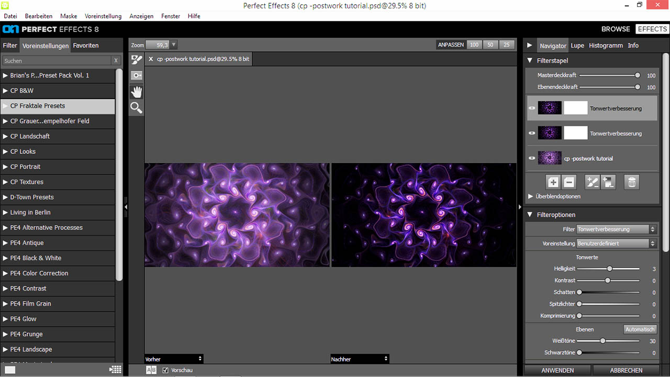
Task: Select image thumbnail of unselected Tonwertverbesserung layer
Action: tap(550, 133)
